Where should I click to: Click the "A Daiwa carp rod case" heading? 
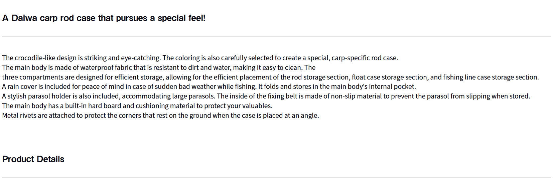click(x=104, y=18)
